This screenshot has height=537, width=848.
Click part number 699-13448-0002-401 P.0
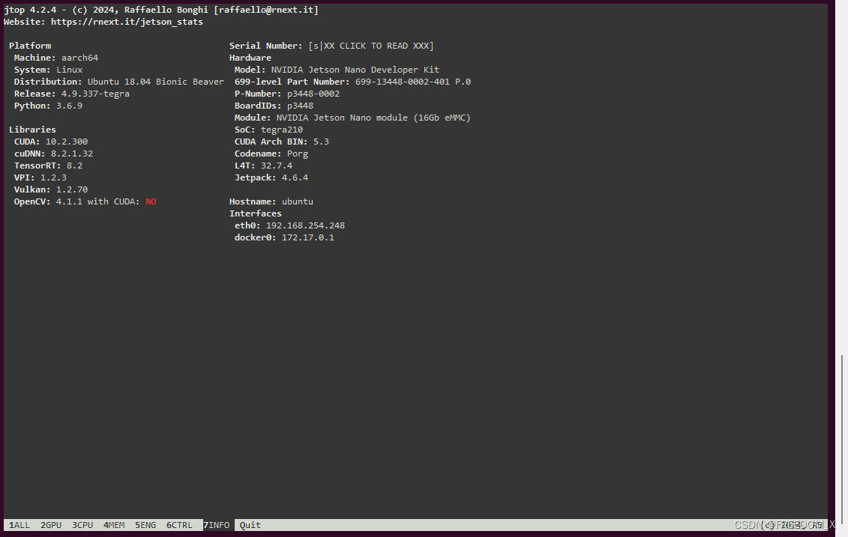tap(412, 82)
